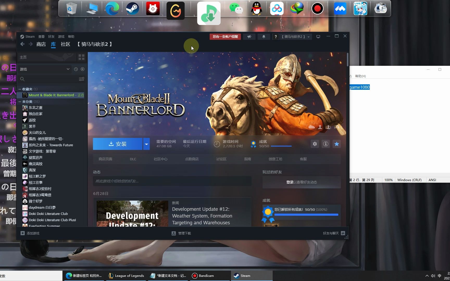Go forward with Steam's forward arrow
The height and width of the screenshot is (281, 450).
pyautogui.click(x=31, y=44)
